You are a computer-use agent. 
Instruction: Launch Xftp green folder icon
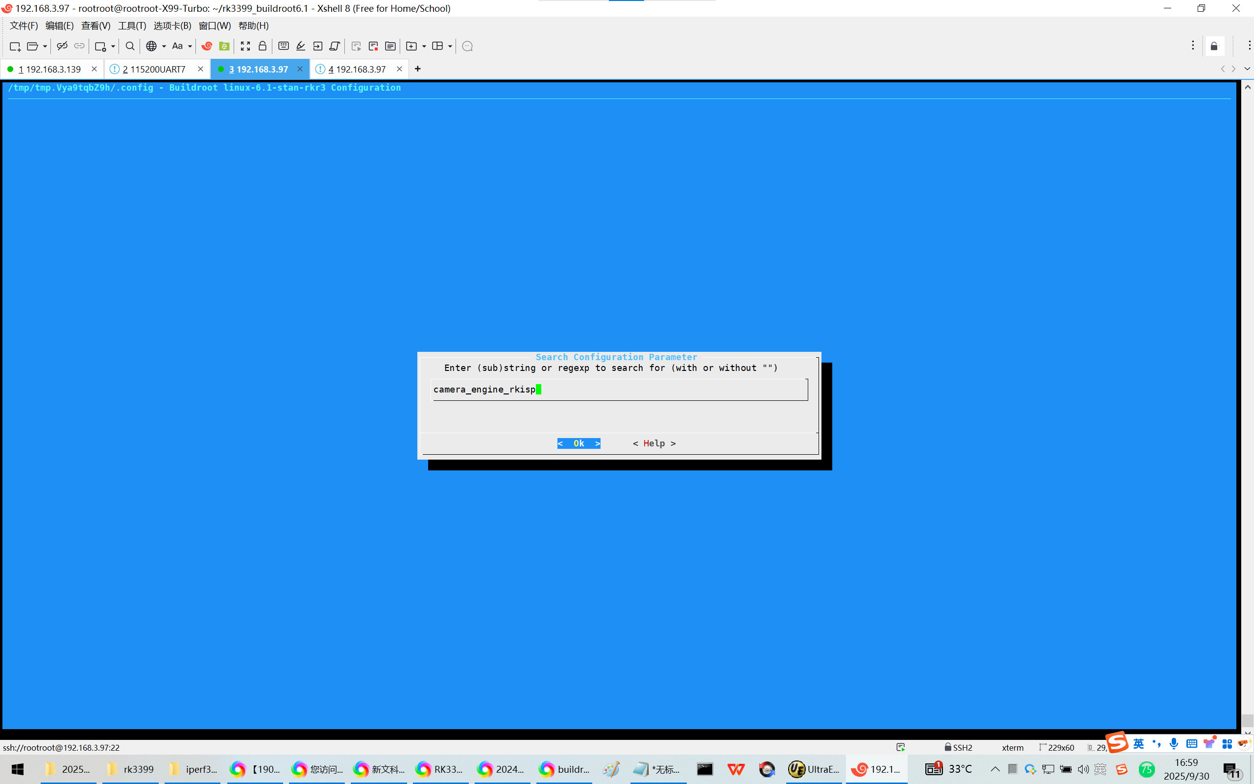coord(224,46)
